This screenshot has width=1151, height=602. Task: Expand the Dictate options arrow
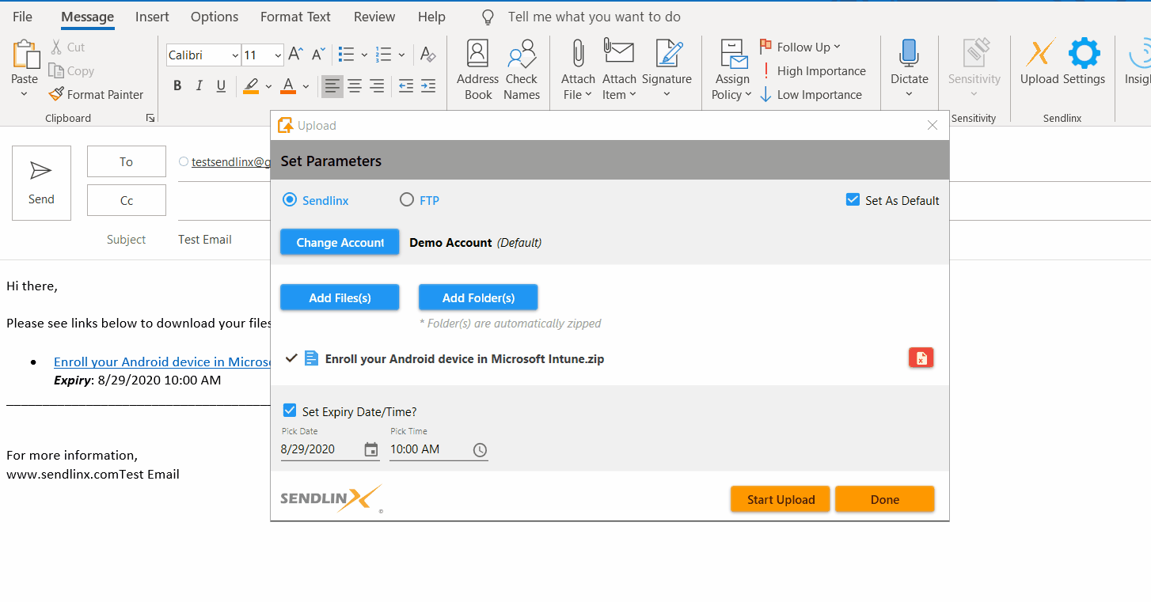click(909, 94)
